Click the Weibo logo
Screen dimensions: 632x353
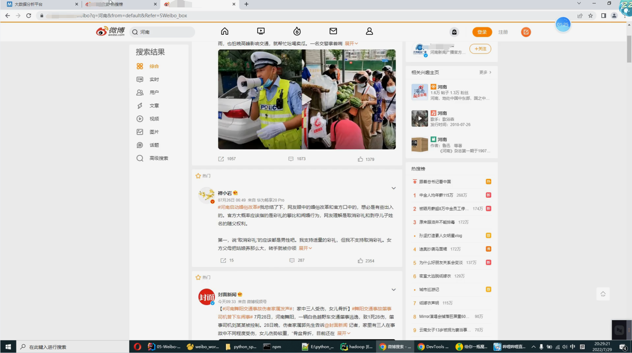(110, 31)
